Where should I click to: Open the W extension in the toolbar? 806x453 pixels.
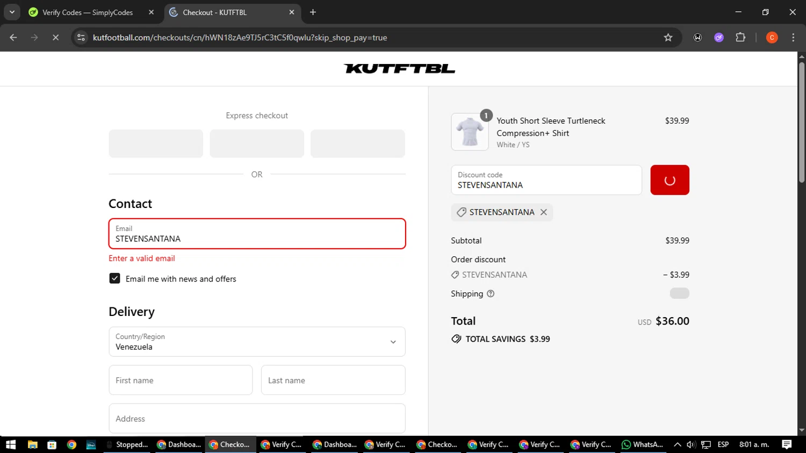[697, 38]
